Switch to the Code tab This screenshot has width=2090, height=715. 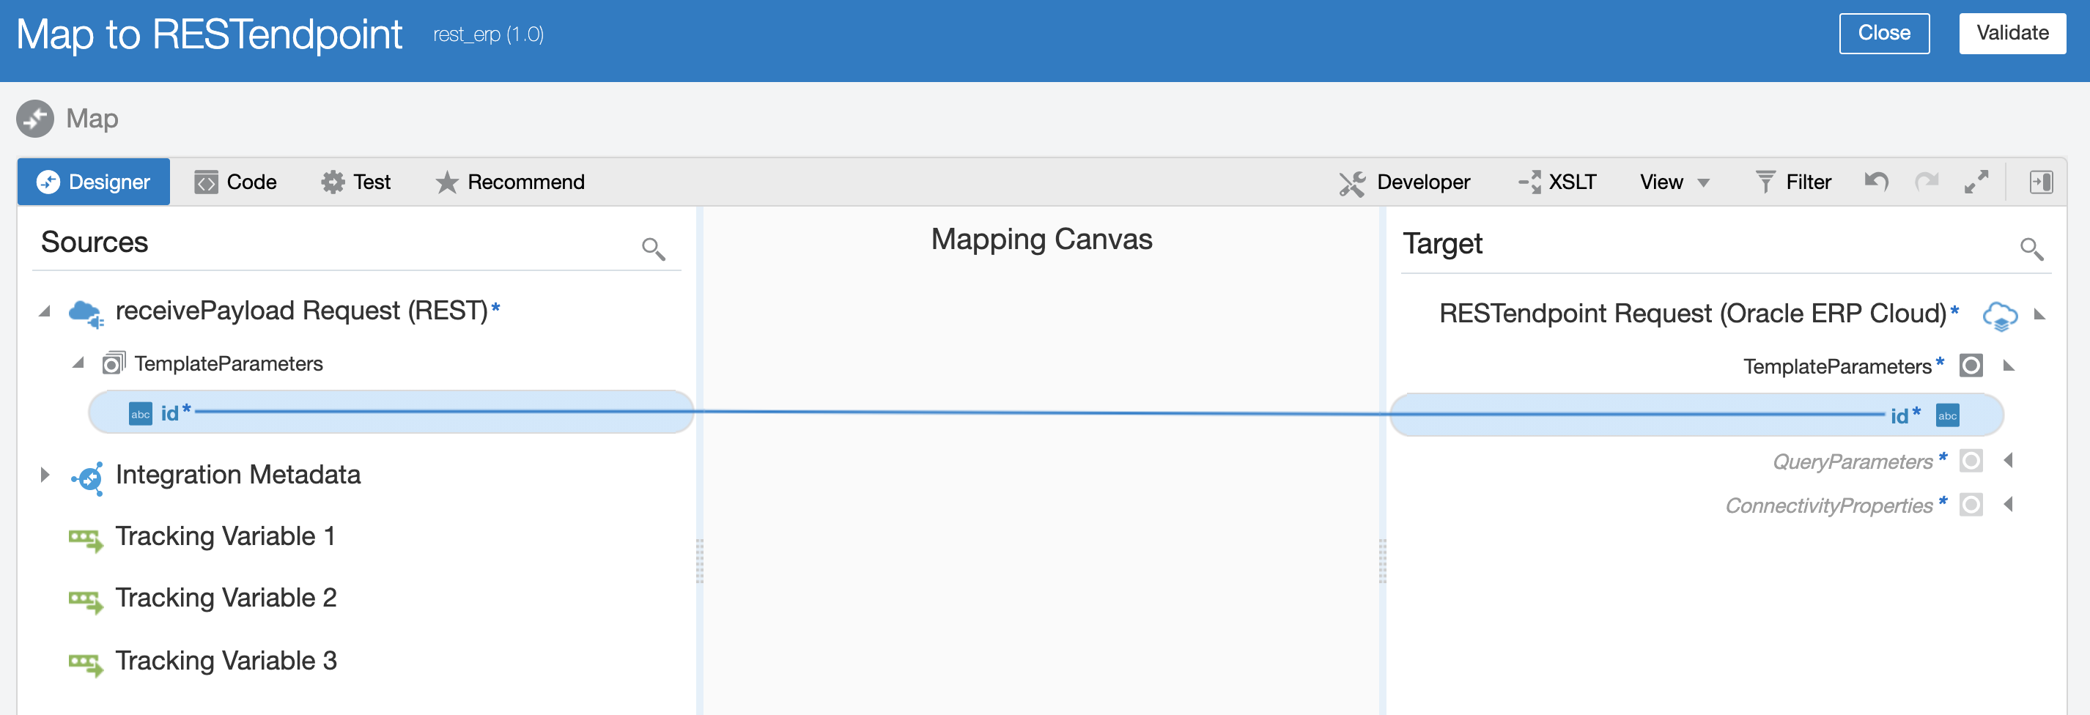coord(236,182)
